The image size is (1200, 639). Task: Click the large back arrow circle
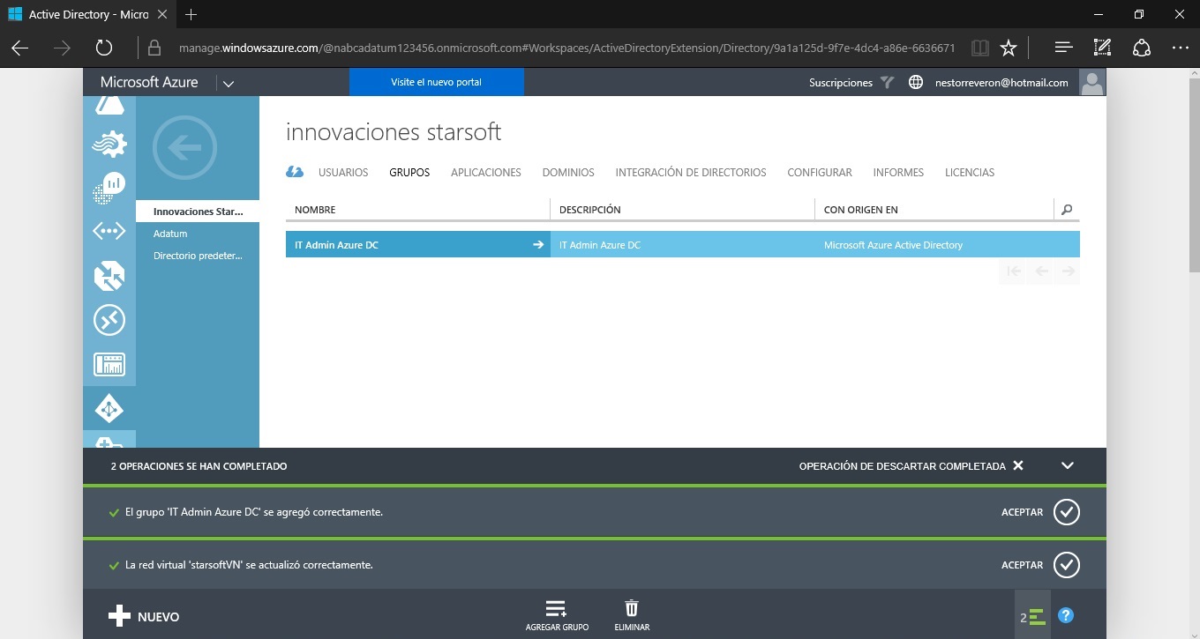184,148
